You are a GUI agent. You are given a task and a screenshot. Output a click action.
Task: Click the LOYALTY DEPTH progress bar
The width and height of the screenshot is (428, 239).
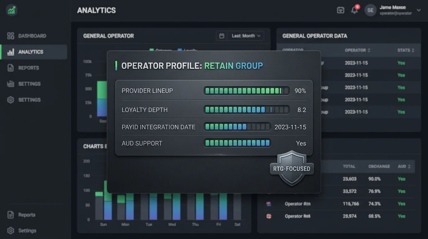tap(247, 110)
